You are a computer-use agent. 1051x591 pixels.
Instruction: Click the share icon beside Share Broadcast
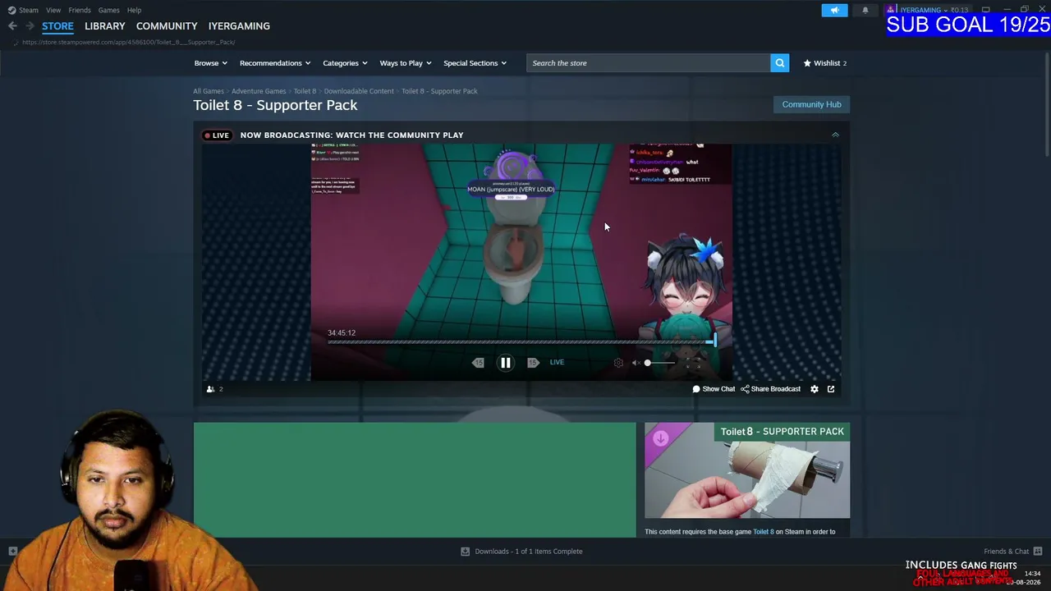coord(745,389)
